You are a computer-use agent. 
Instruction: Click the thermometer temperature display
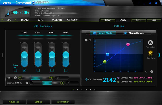point(17,12)
